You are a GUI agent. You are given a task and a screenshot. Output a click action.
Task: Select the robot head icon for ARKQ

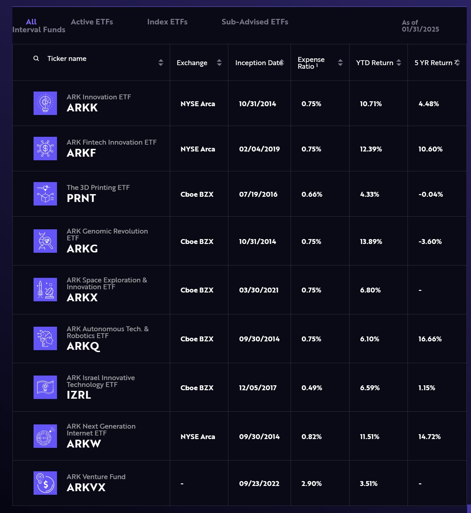[45, 338]
